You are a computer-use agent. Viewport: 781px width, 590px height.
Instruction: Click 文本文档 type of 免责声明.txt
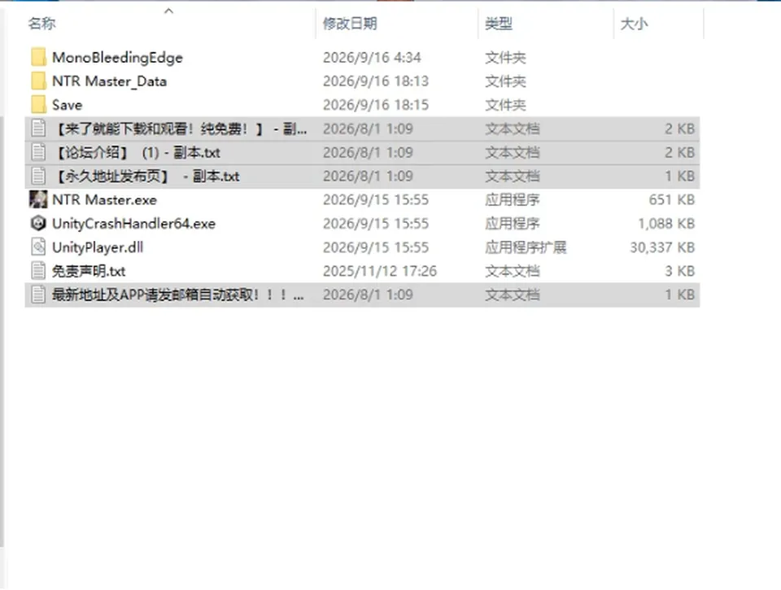513,271
